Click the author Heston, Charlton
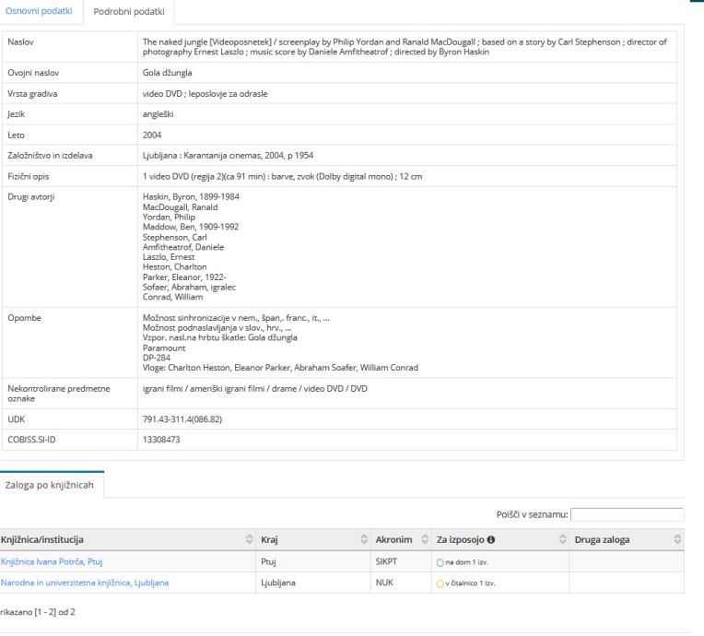Viewport: 704px width, 636px height. tap(175, 266)
